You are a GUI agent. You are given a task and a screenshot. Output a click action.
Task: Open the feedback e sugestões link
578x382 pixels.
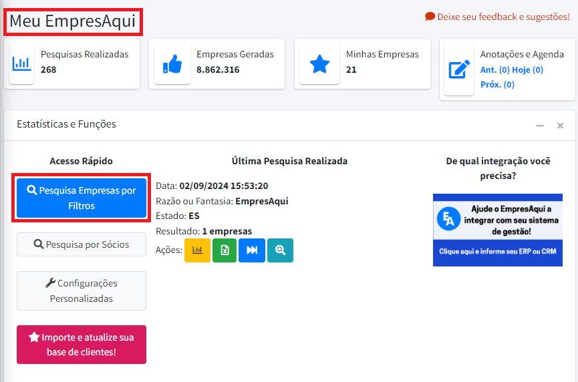[497, 16]
